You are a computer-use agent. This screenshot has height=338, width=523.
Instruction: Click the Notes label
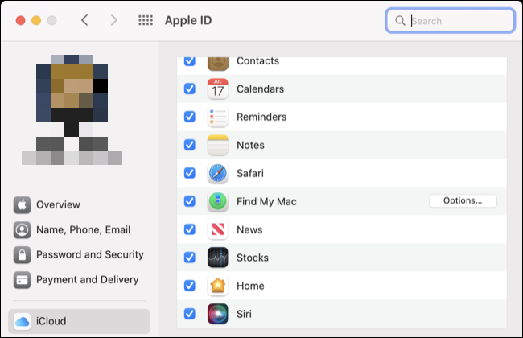(250, 145)
